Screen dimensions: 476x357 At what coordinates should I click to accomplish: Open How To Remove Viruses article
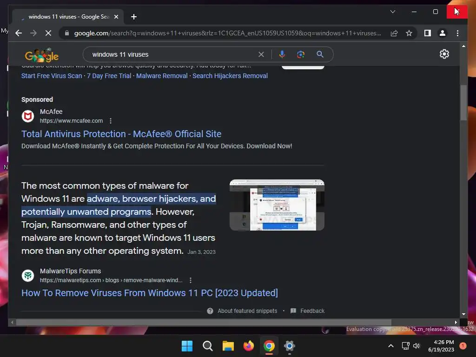pos(150,293)
